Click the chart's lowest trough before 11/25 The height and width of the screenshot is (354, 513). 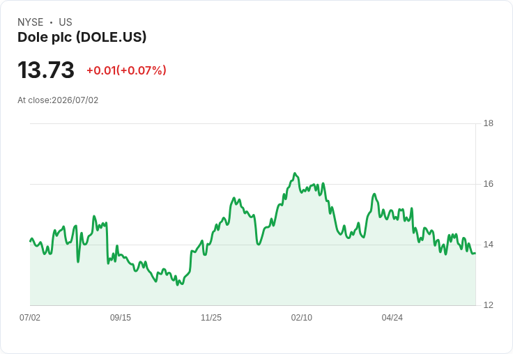(177, 284)
